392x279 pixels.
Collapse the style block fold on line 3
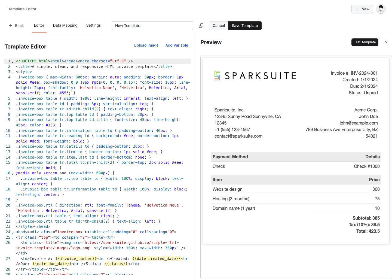13,72
